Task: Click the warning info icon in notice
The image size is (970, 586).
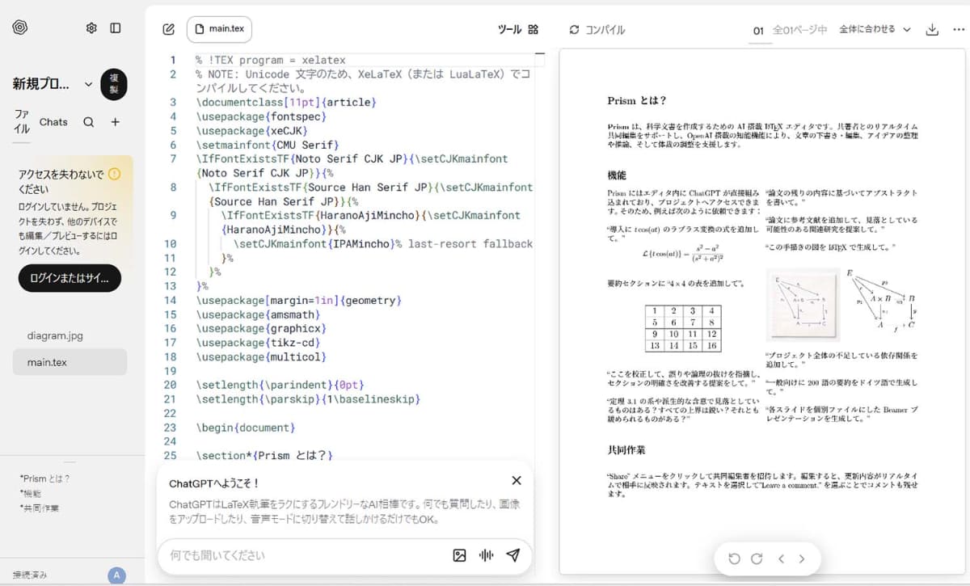Action: pyautogui.click(x=114, y=174)
